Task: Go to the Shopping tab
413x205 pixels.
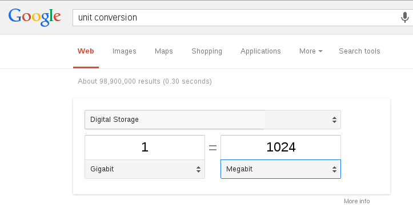Action: (207, 51)
